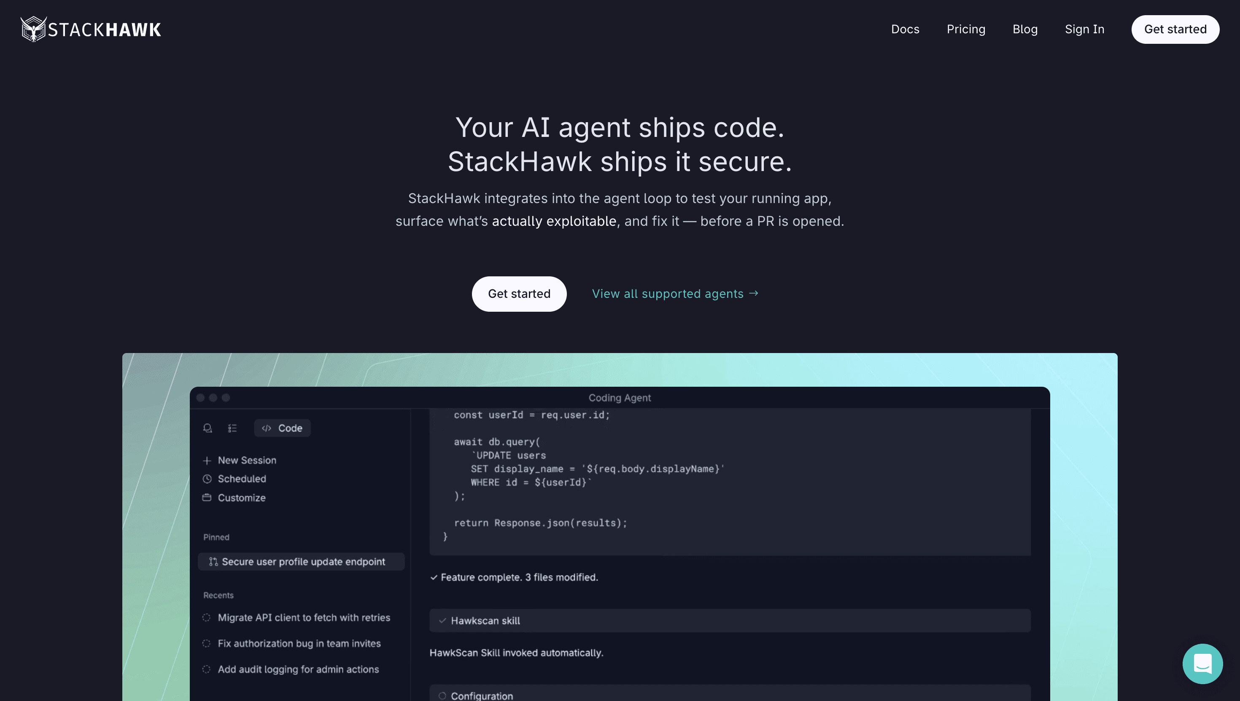Image resolution: width=1240 pixels, height=701 pixels.
Task: Open the Docs navigation item
Action: pos(905,29)
